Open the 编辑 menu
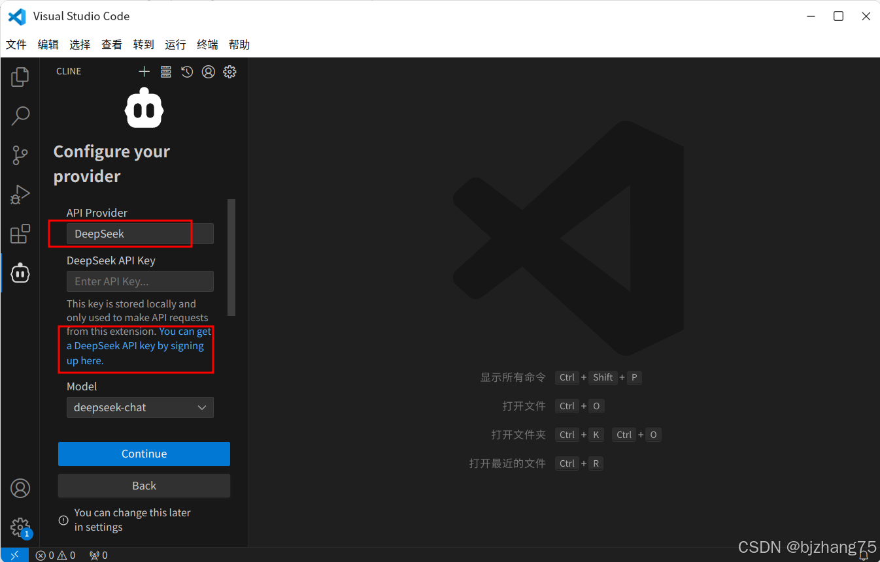 (48, 44)
